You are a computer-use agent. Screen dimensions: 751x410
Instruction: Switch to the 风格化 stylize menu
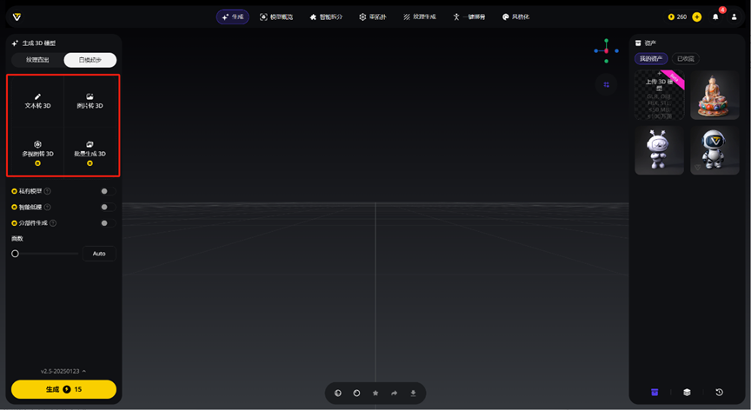pos(515,17)
